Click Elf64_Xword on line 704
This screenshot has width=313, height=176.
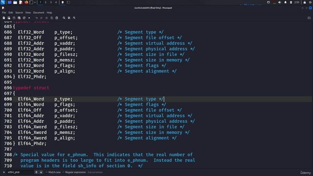32,132
